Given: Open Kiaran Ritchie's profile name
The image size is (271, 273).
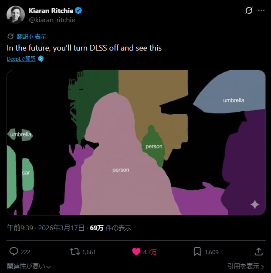Looking at the screenshot, I should [51, 10].
